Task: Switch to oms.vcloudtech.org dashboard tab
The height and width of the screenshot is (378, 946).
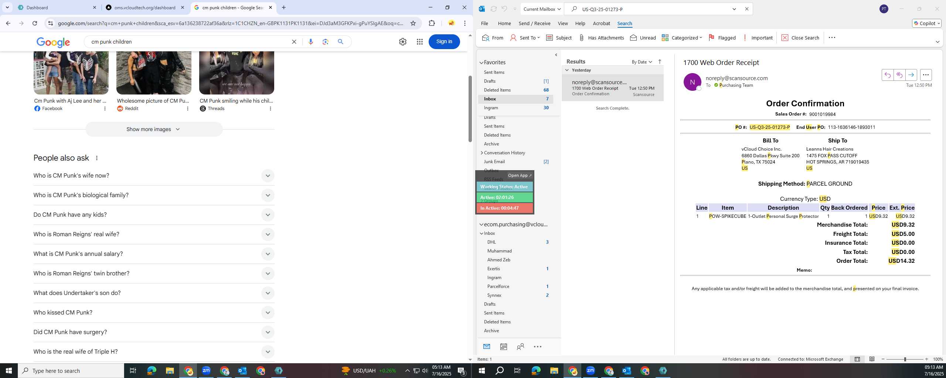Action: coord(145,7)
